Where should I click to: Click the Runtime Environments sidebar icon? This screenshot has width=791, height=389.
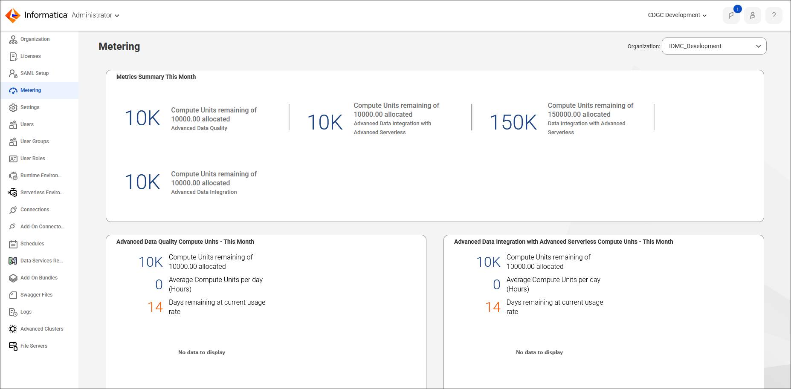(13, 176)
